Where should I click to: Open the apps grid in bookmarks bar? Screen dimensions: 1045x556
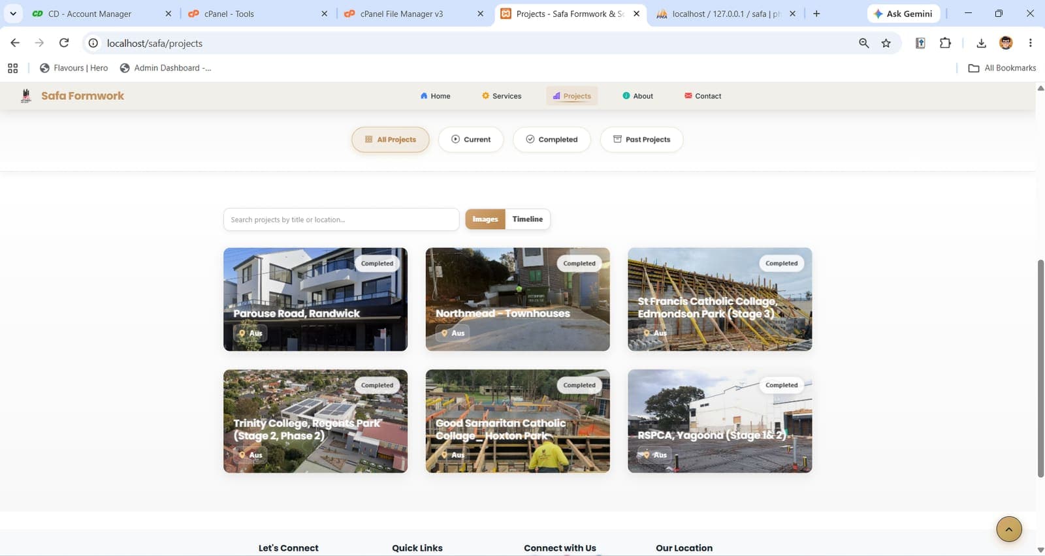12,68
